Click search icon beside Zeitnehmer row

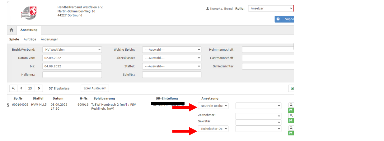pos(291,116)
